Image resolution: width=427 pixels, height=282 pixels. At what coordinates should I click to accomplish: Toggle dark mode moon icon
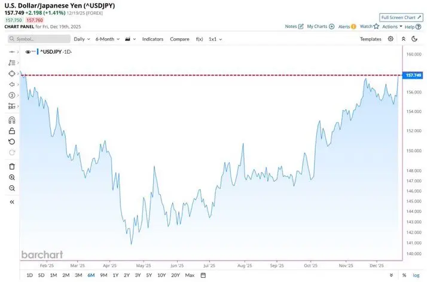(414, 39)
